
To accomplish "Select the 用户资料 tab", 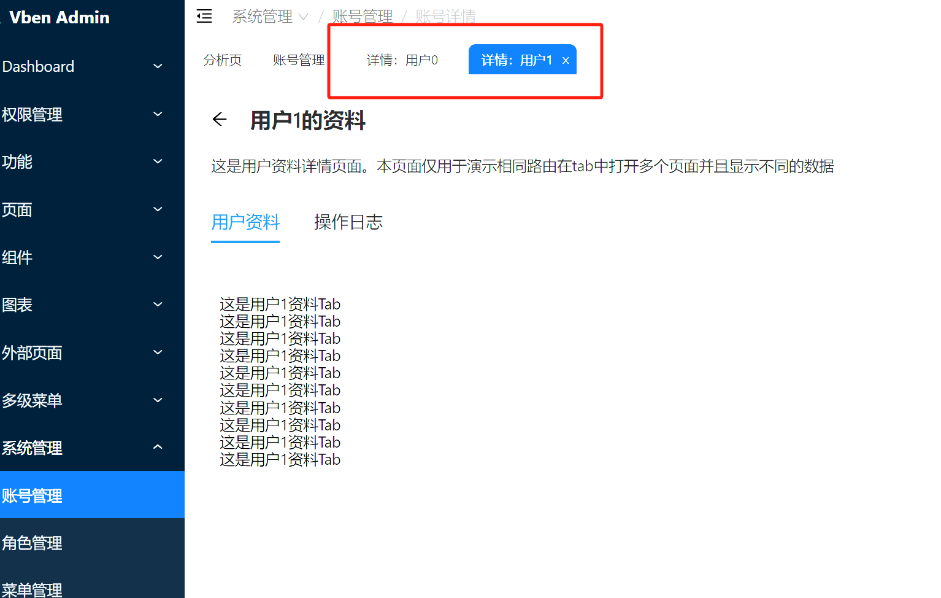I will pyautogui.click(x=245, y=222).
